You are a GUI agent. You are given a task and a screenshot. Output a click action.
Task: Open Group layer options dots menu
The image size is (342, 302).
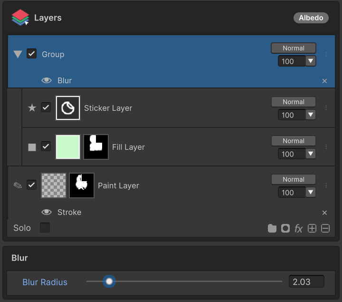click(326, 54)
